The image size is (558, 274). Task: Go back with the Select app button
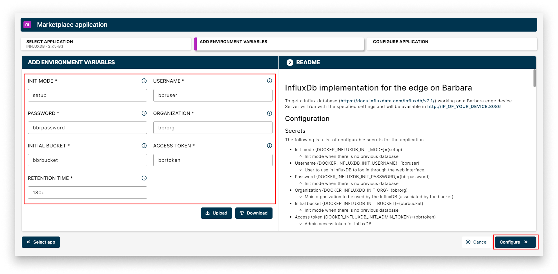pyautogui.click(x=41, y=242)
